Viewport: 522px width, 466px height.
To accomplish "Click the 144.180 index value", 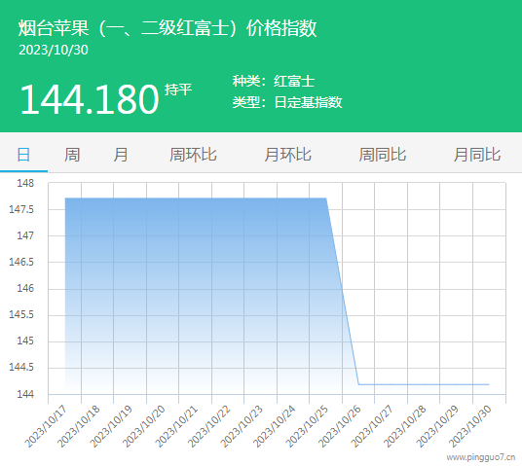I will [x=90, y=99].
